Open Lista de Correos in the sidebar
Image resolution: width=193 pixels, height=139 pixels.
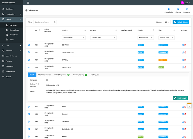(x=11, y=56)
